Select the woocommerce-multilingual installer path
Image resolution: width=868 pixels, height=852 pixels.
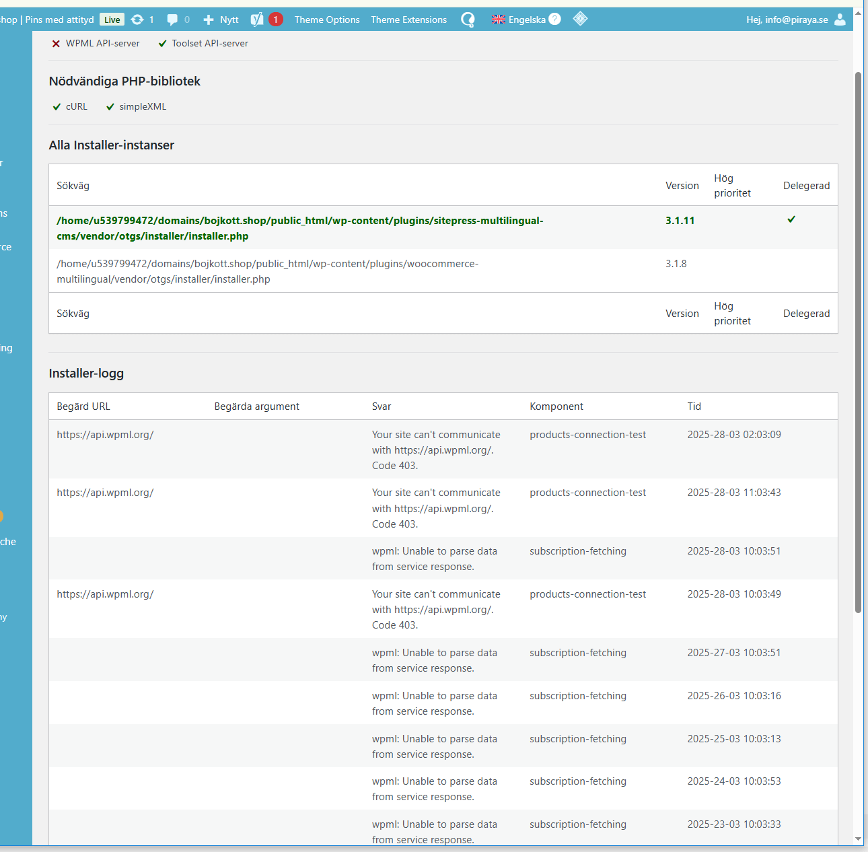coord(268,271)
